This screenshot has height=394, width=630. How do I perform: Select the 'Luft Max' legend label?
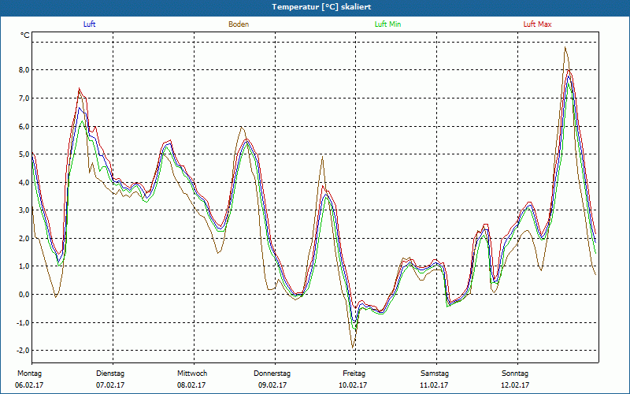click(538, 24)
